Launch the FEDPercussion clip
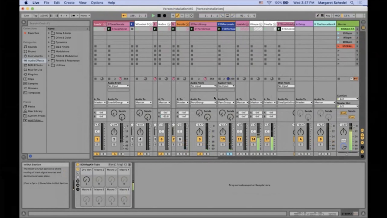The height and width of the screenshot is (218, 387). (x=219, y=29)
